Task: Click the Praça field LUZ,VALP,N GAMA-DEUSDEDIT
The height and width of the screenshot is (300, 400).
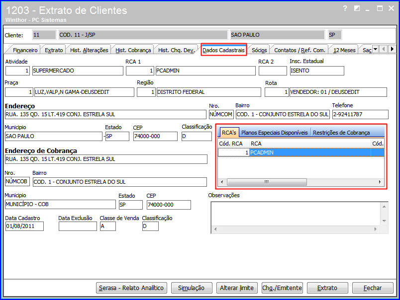Action: pyautogui.click(x=84, y=92)
